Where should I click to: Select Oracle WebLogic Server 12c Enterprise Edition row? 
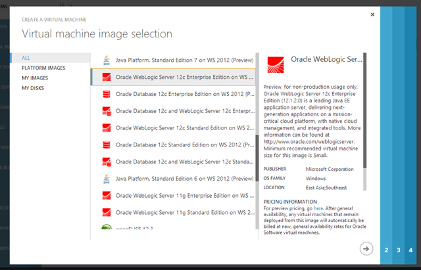(x=173, y=77)
